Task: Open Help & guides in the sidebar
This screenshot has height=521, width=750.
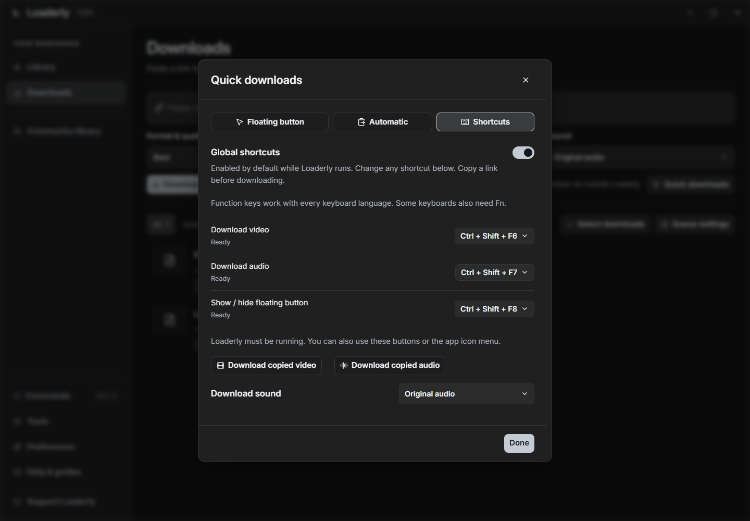Action: pyautogui.click(x=67, y=472)
